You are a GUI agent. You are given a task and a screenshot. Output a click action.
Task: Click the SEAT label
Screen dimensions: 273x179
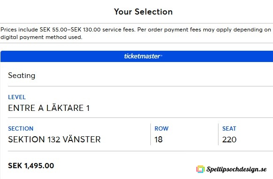coord(229,129)
